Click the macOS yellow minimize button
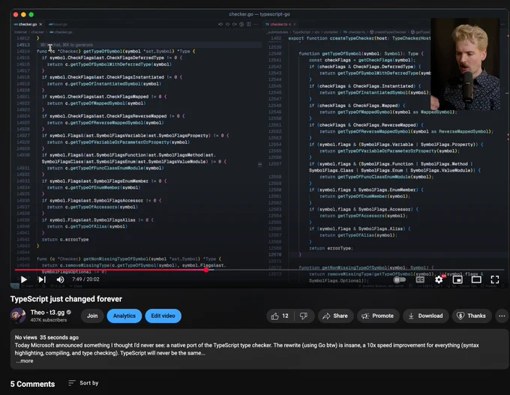Screen dimensions: 510x395 [x=23, y=15]
